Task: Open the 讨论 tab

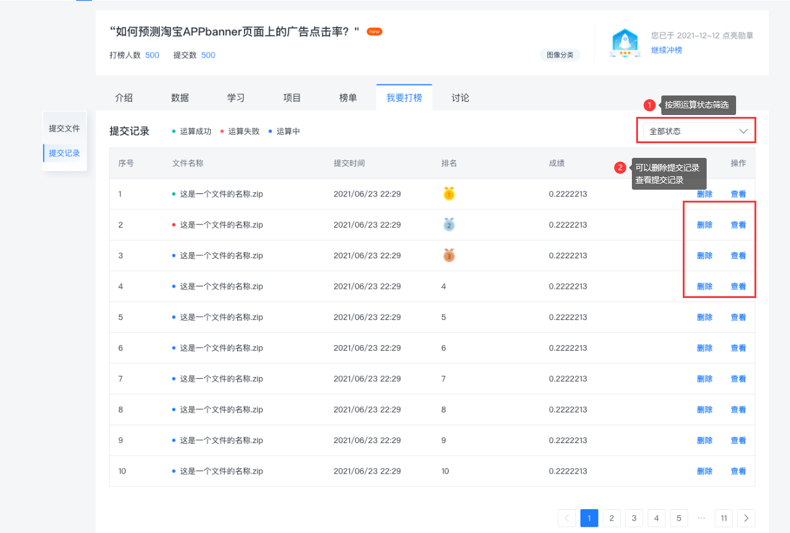Action: pyautogui.click(x=460, y=98)
